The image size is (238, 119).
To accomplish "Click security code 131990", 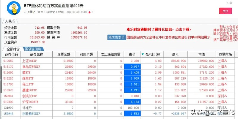I will (8, 108).
